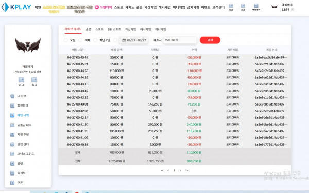Image resolution: width=309 pixels, height=193 pixels.
Task: Click the 240,000 원 profit value
Action: click(x=194, y=124)
